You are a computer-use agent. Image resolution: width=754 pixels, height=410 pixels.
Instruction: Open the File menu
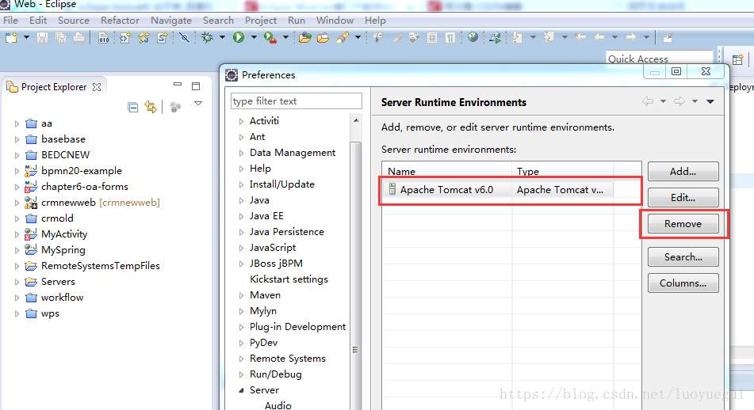10,20
